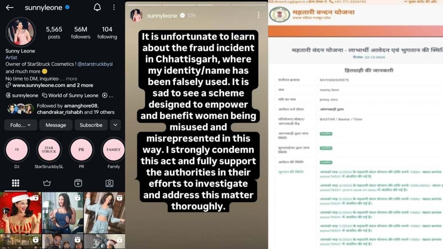Open the @starstruckbysl mention link
Screen dimensions: 443x249
(x=95, y=64)
